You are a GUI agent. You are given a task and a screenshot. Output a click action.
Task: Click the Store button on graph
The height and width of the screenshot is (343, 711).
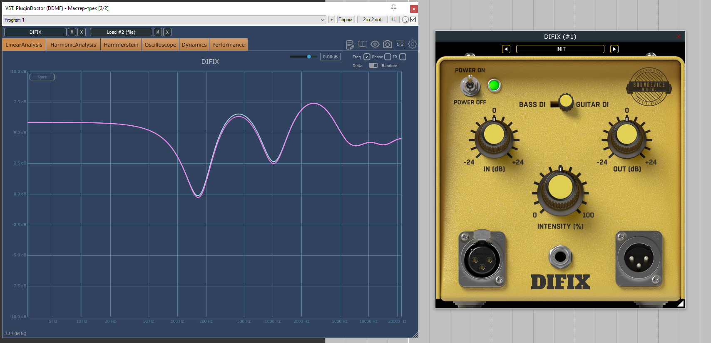click(x=42, y=77)
